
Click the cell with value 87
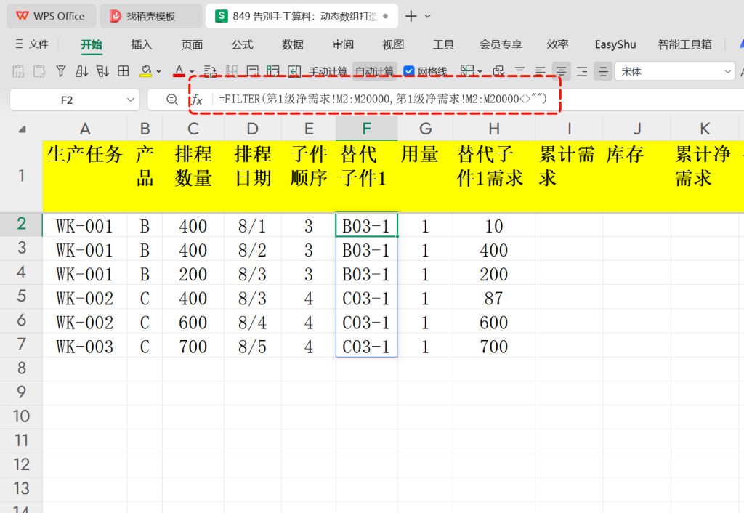(x=494, y=298)
